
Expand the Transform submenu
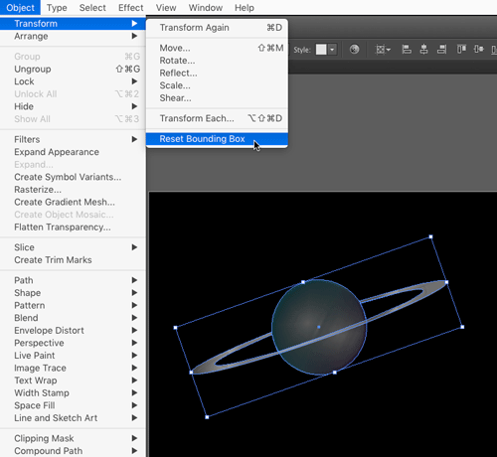73,24
